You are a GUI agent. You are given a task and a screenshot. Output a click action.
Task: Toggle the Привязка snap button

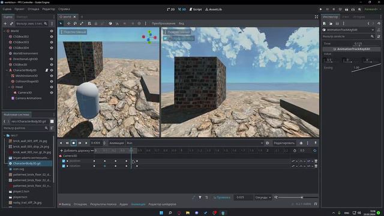221,197
